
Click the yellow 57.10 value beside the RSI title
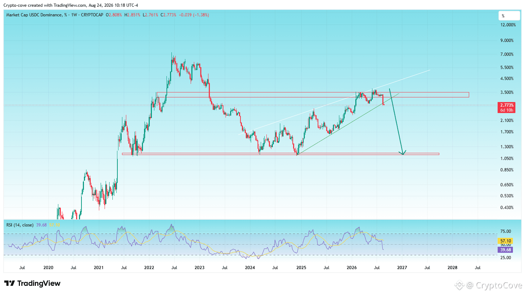point(55,225)
